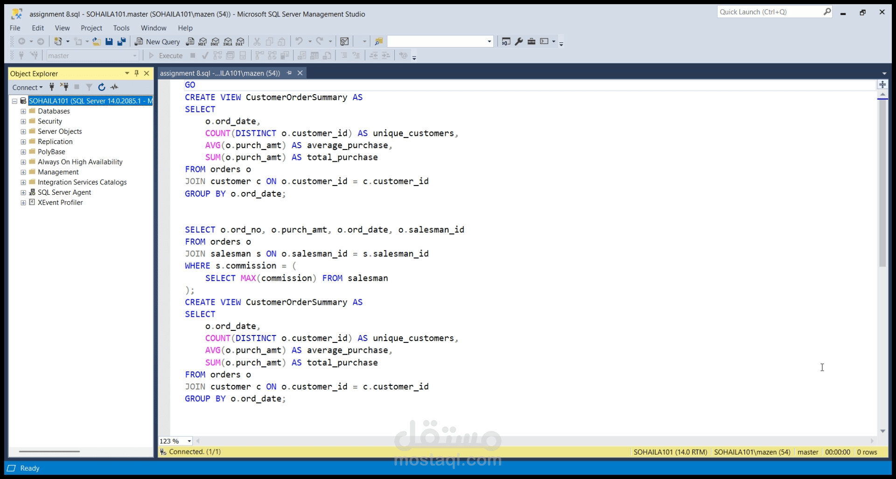Collapse the SOHAILA101 server node
This screenshot has height=479, width=896.
14,101
